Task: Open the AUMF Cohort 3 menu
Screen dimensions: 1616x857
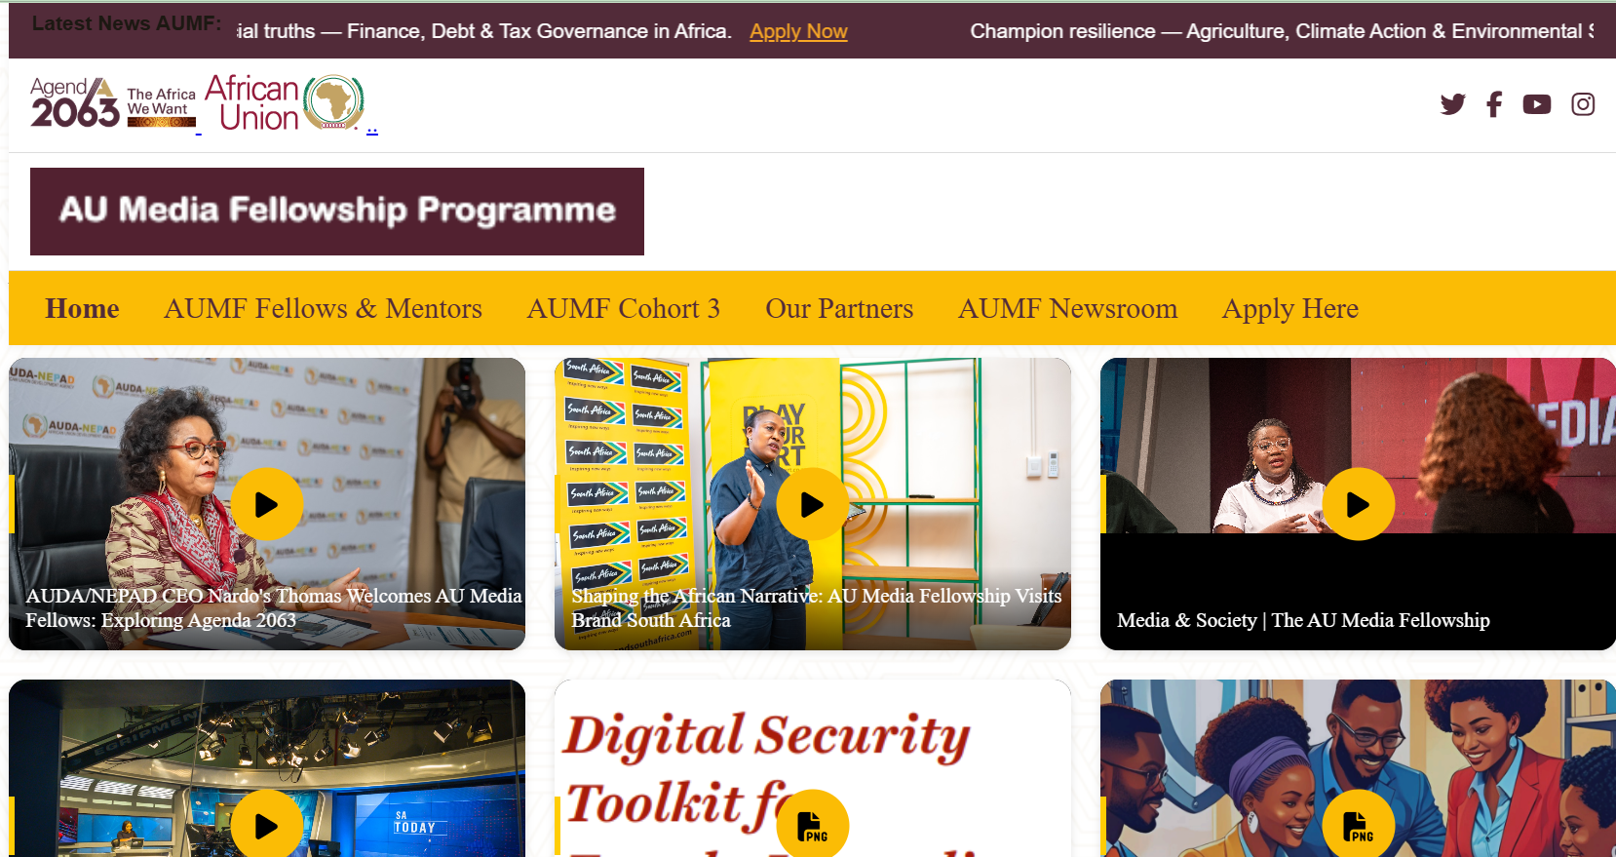Action: pos(624,308)
